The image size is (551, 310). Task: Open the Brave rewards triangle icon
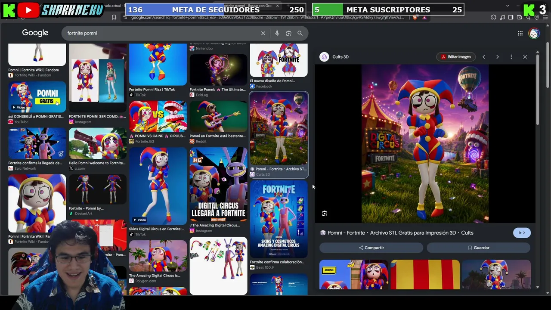424,17
